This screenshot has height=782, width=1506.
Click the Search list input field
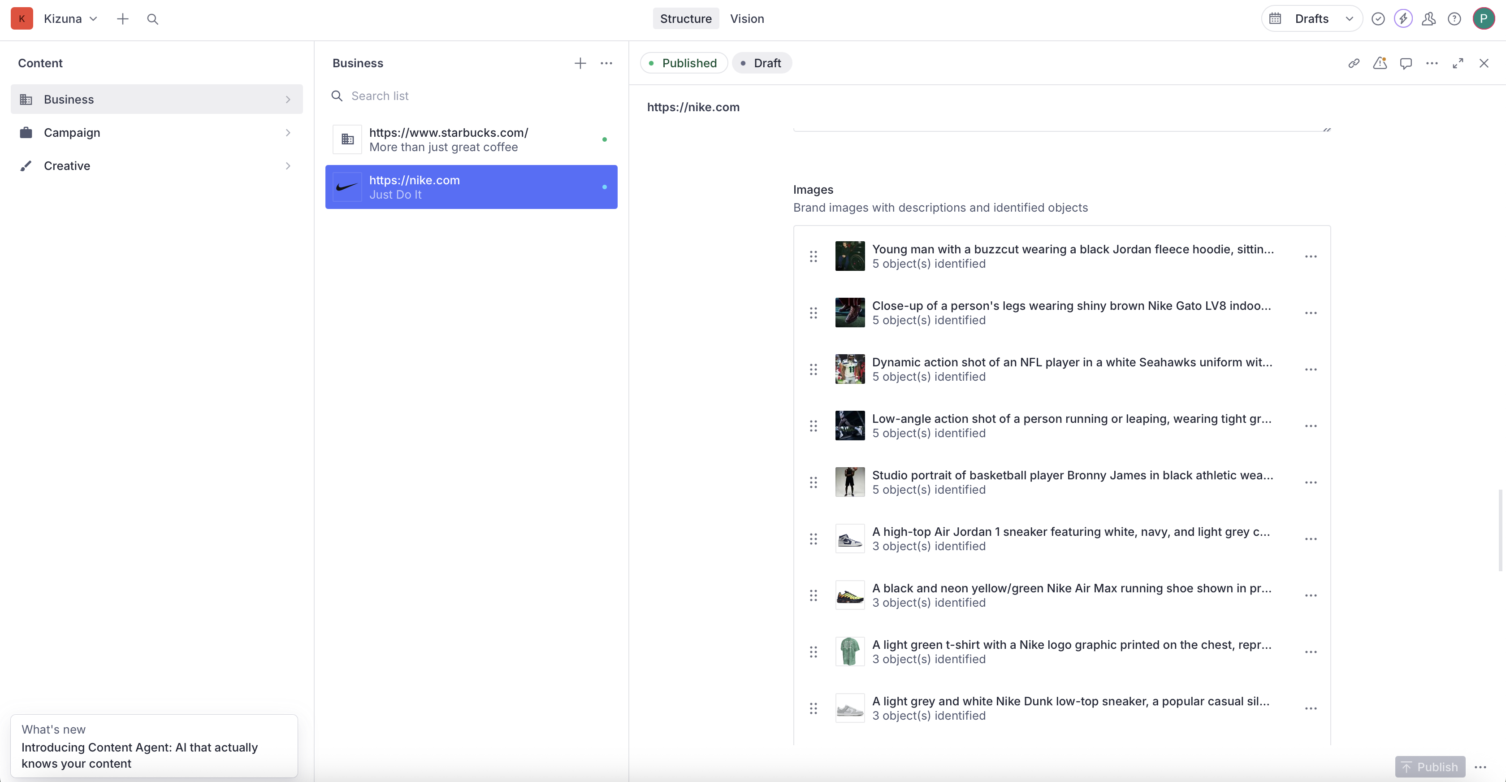coord(480,96)
